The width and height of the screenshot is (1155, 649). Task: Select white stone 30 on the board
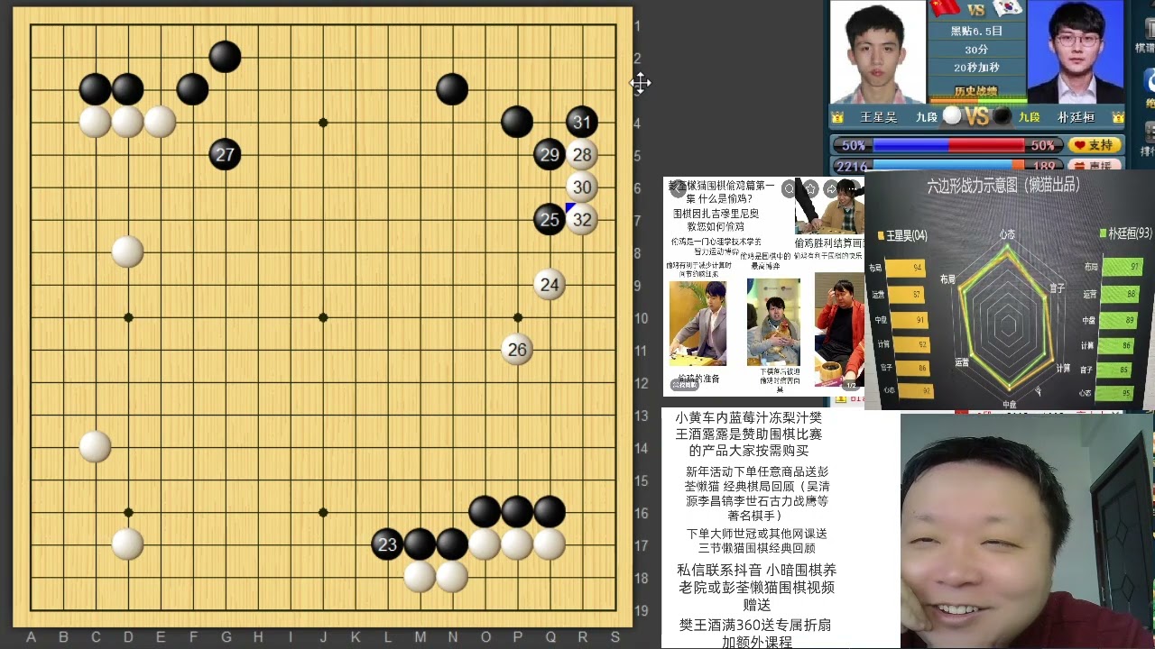[x=582, y=187]
